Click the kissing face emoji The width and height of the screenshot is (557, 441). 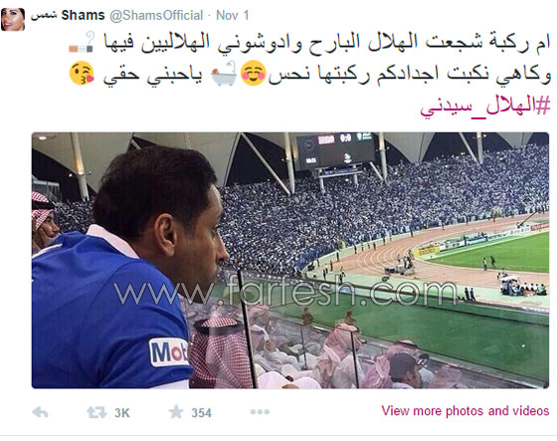coord(82,74)
